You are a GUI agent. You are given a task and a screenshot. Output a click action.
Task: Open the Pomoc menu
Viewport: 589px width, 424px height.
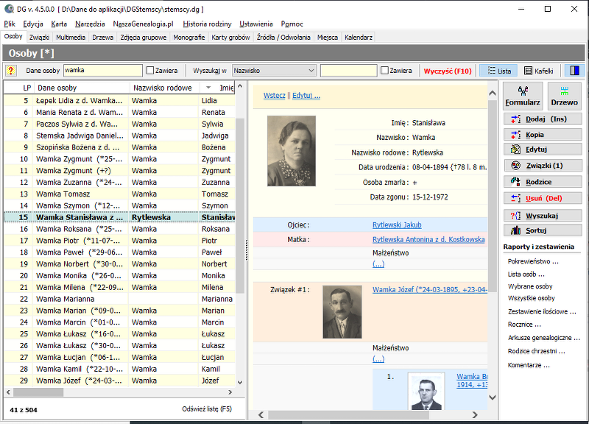tap(292, 24)
